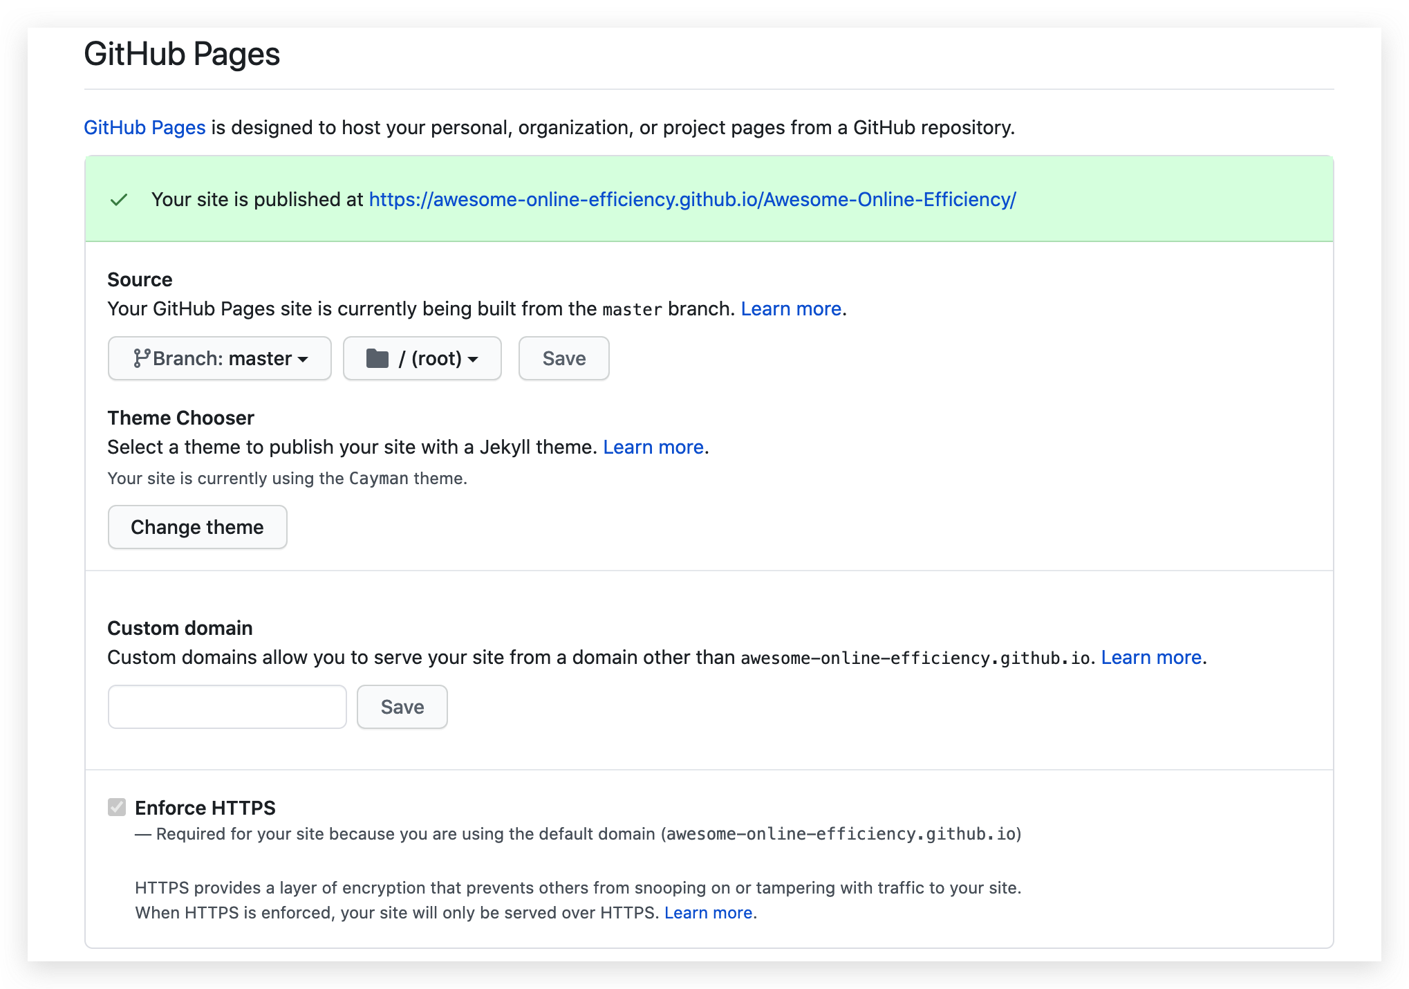Focus the custom domain text field

tap(227, 707)
